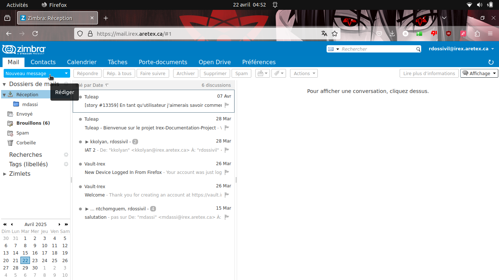
Task: Click the Supprimer button
Action: (215, 73)
